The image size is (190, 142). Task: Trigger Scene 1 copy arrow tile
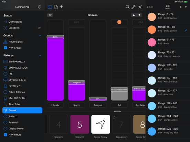tap(101, 125)
